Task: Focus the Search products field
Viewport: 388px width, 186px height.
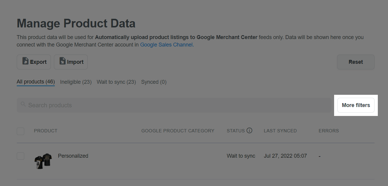Action: click(174, 105)
